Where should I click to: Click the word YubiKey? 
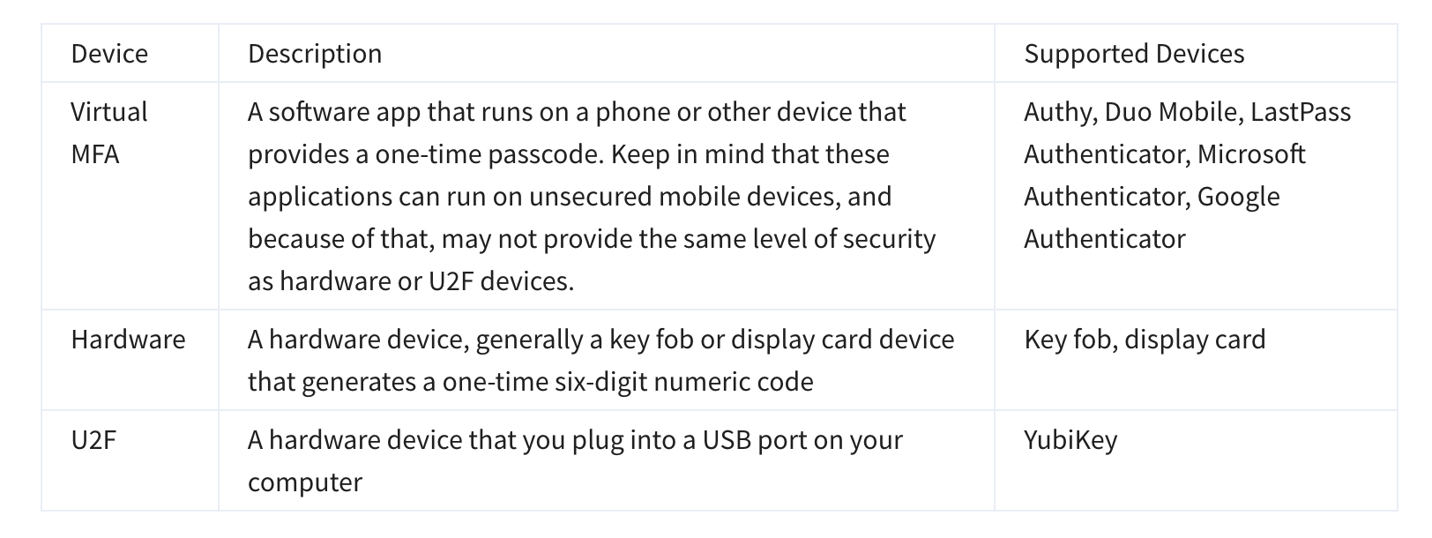tap(1070, 440)
